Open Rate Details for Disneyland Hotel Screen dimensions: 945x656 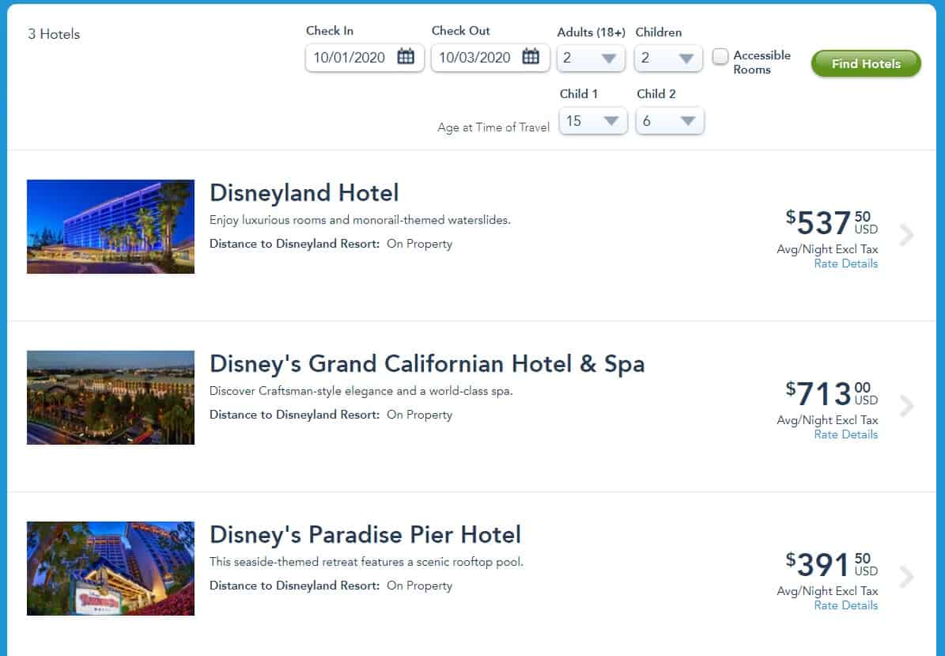click(x=845, y=264)
